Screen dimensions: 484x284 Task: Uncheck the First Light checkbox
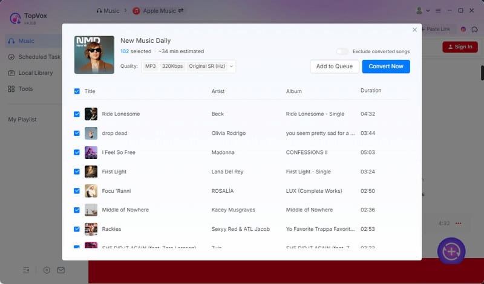(77, 172)
